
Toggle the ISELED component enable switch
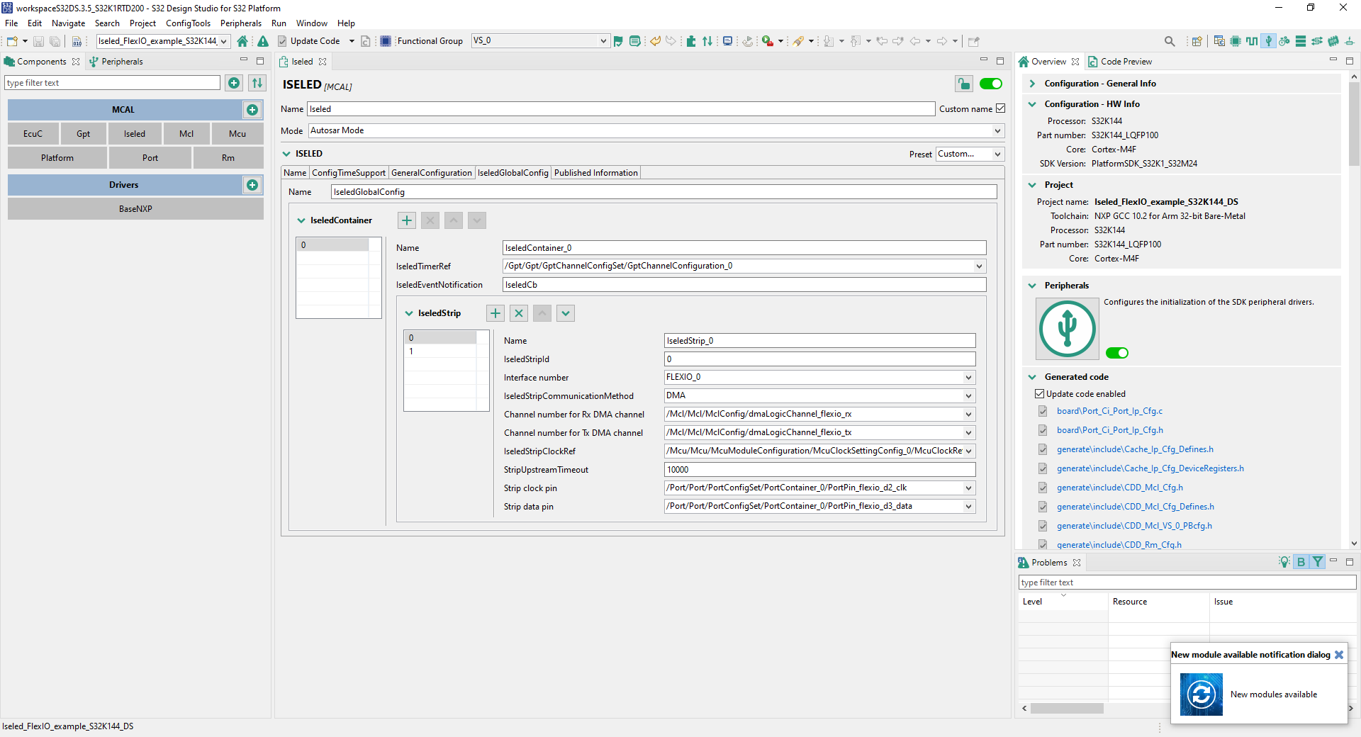click(x=991, y=84)
